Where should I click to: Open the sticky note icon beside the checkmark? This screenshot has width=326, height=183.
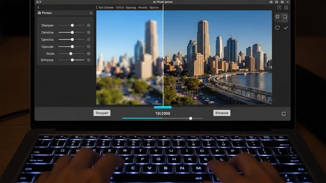pyautogui.click(x=277, y=27)
